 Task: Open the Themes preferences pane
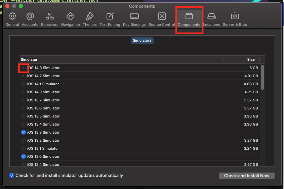pyautogui.click(x=90, y=19)
